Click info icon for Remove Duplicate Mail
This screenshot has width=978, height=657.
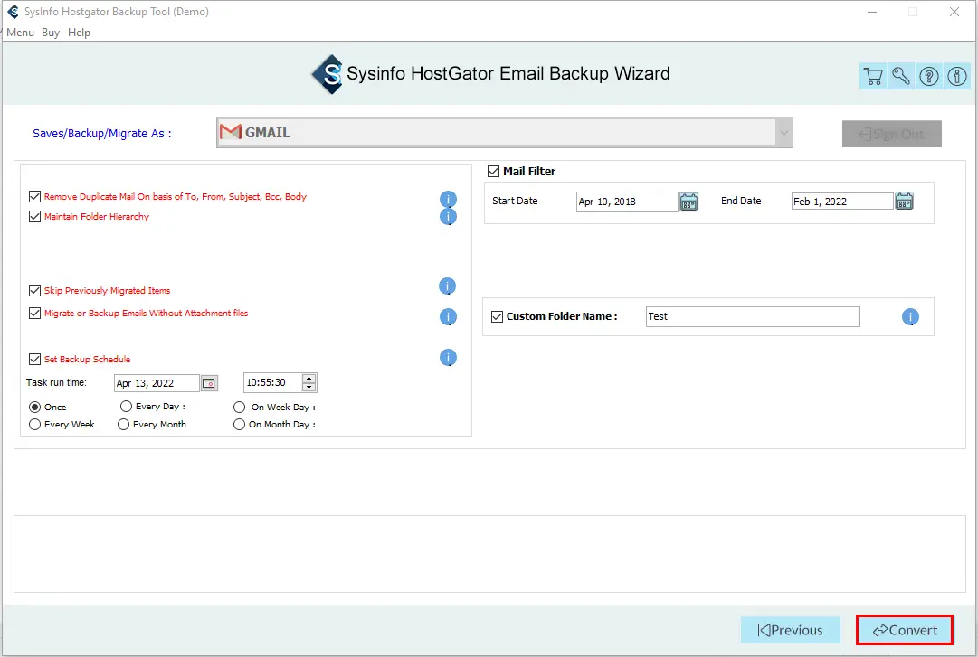pos(448,200)
